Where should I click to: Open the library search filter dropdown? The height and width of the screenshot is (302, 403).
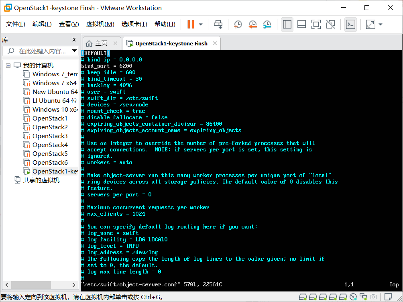pyautogui.click(x=74, y=51)
